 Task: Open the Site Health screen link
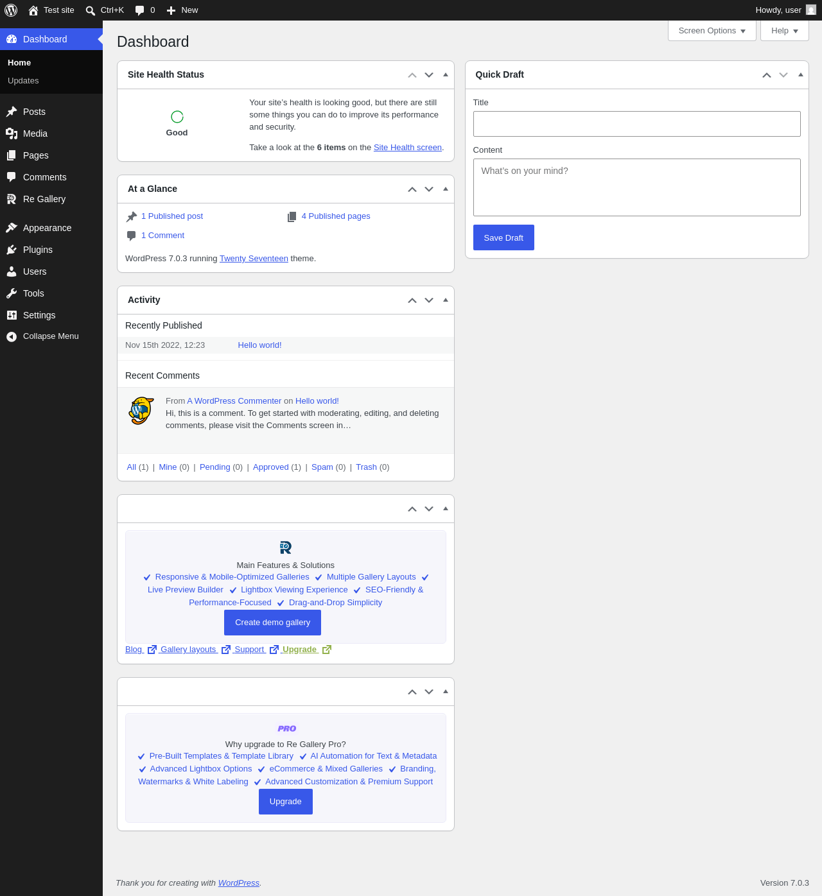(x=408, y=148)
